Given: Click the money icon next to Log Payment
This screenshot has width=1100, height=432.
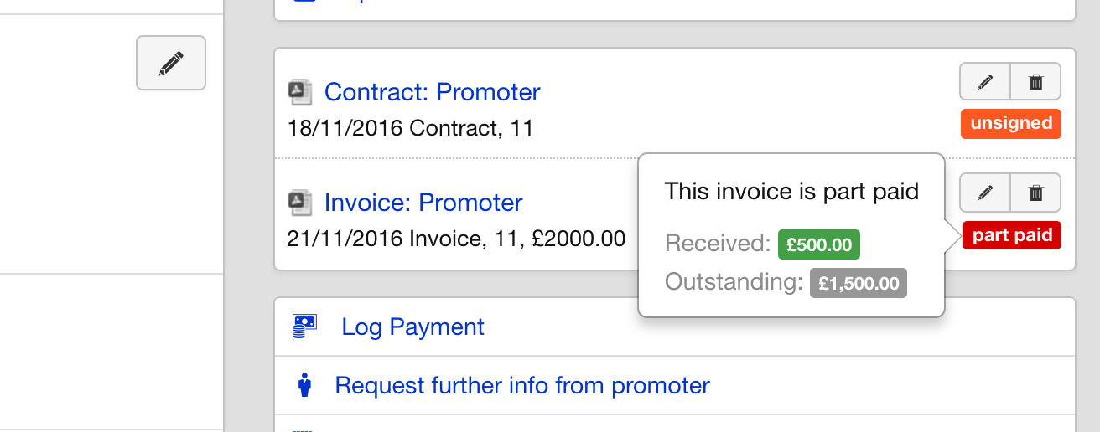Looking at the screenshot, I should coord(304,326).
